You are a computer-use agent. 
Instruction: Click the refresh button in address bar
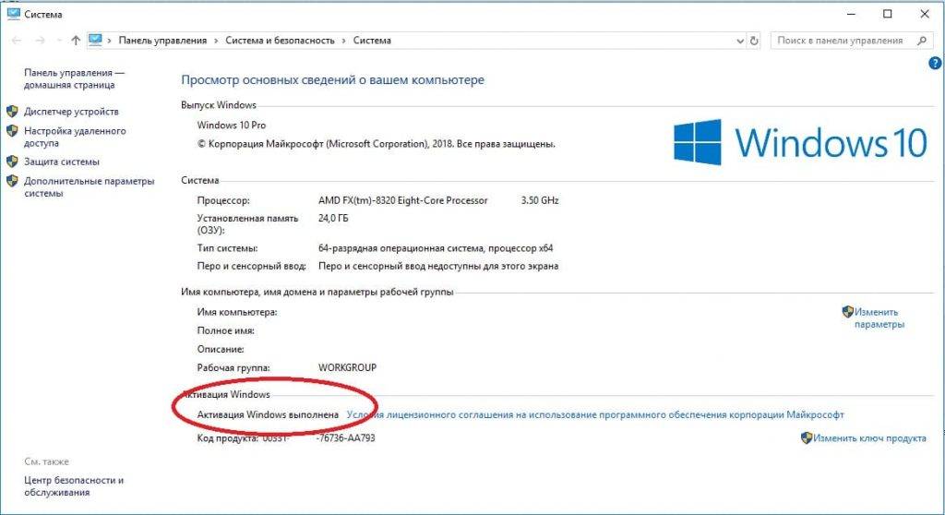[x=754, y=41]
